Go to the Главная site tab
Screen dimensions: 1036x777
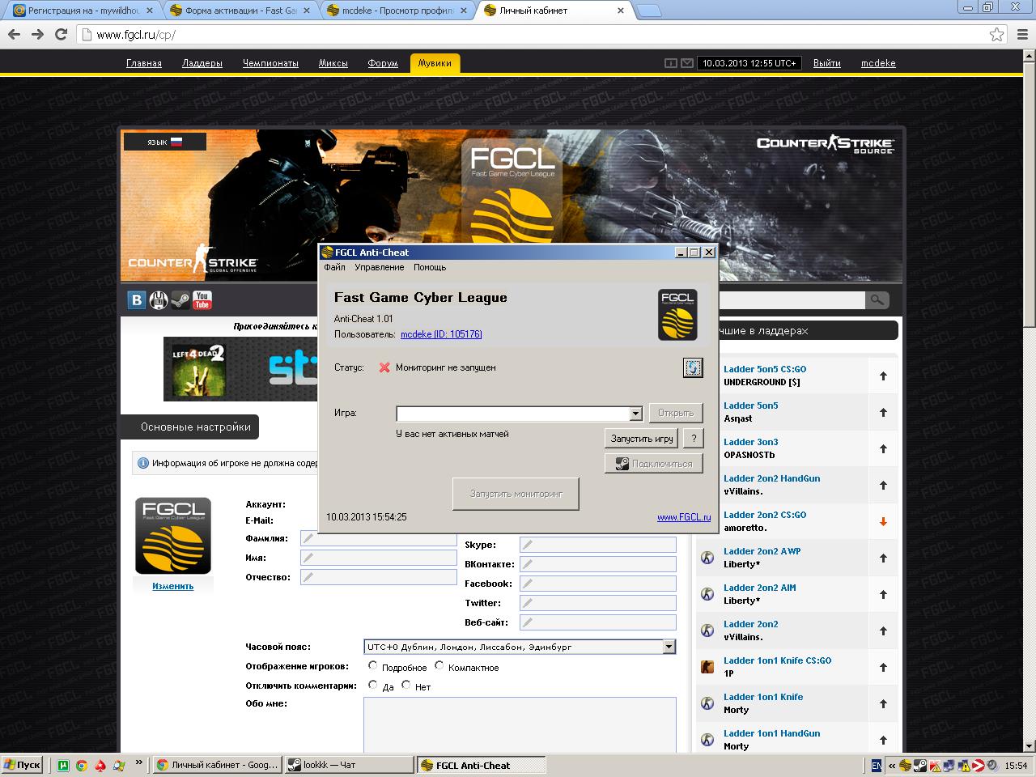144,63
